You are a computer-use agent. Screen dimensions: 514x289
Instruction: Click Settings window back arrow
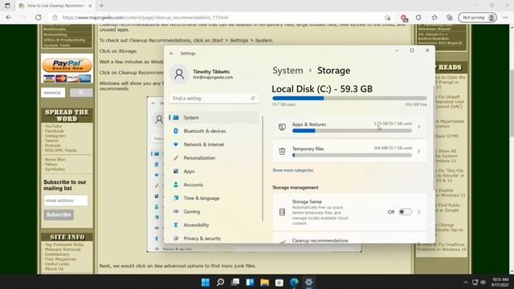(171, 54)
